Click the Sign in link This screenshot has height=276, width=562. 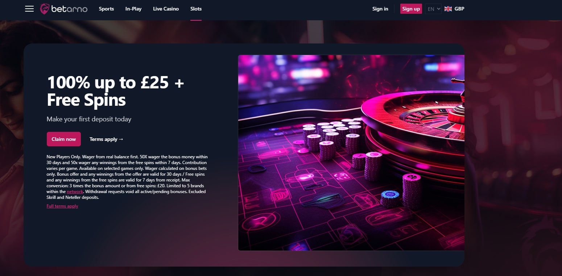point(380,9)
